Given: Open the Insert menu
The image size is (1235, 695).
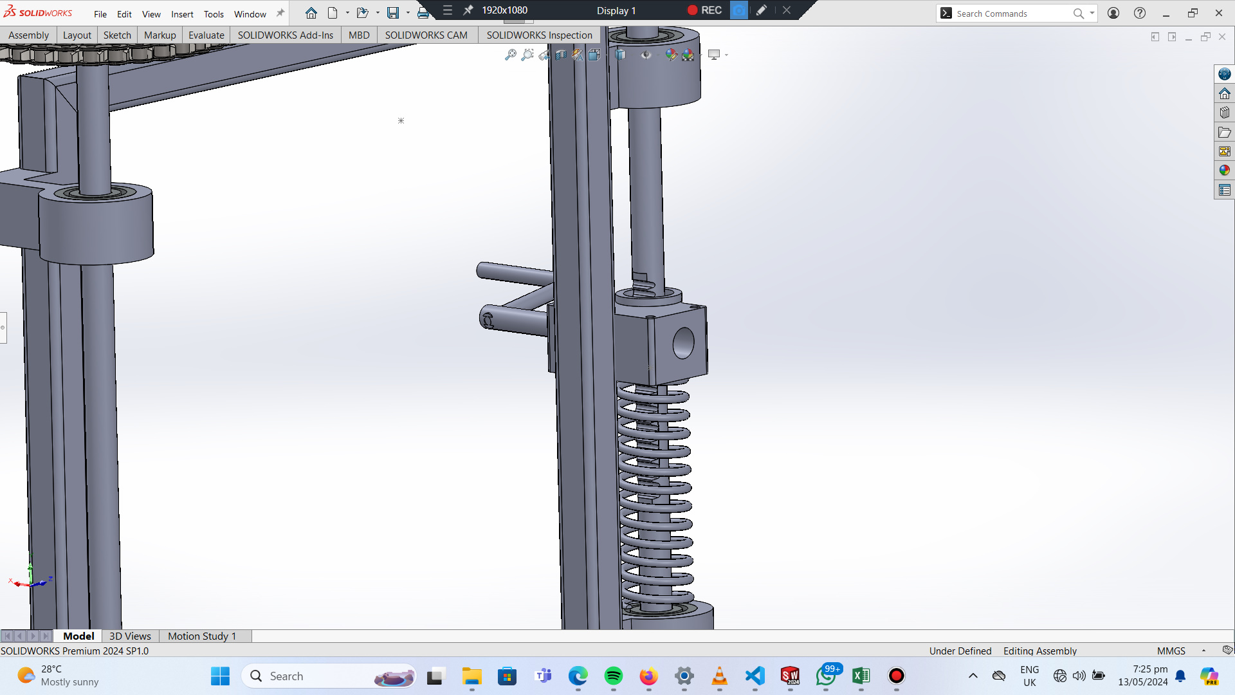Looking at the screenshot, I should pyautogui.click(x=182, y=14).
